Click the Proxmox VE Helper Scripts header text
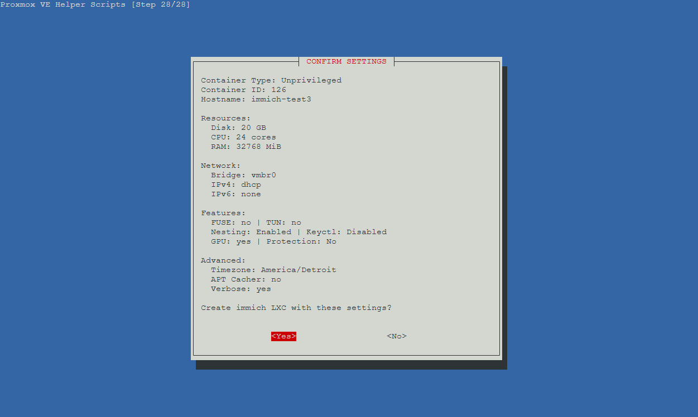The height and width of the screenshot is (417, 698). 95,4
